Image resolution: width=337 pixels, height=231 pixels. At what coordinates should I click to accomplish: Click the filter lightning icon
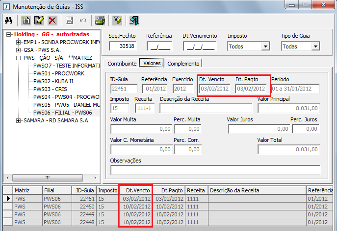[x=117, y=21]
